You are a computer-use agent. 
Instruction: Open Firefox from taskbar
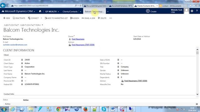(86, 109)
